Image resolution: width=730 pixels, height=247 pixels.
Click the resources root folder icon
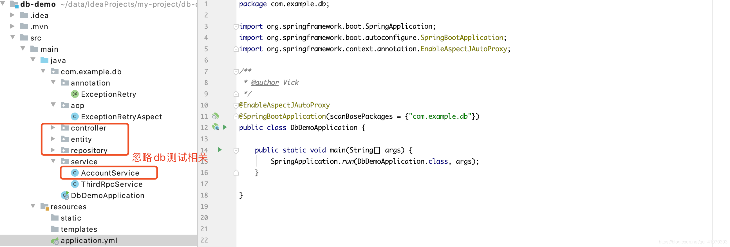45,206
